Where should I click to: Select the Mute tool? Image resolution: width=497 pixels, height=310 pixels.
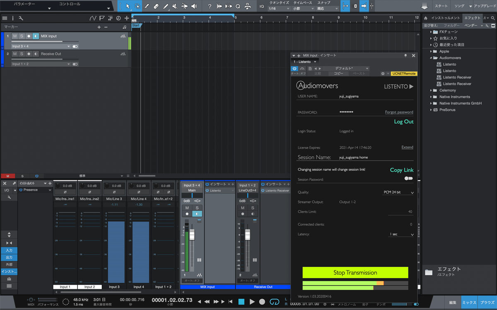tap(175, 6)
